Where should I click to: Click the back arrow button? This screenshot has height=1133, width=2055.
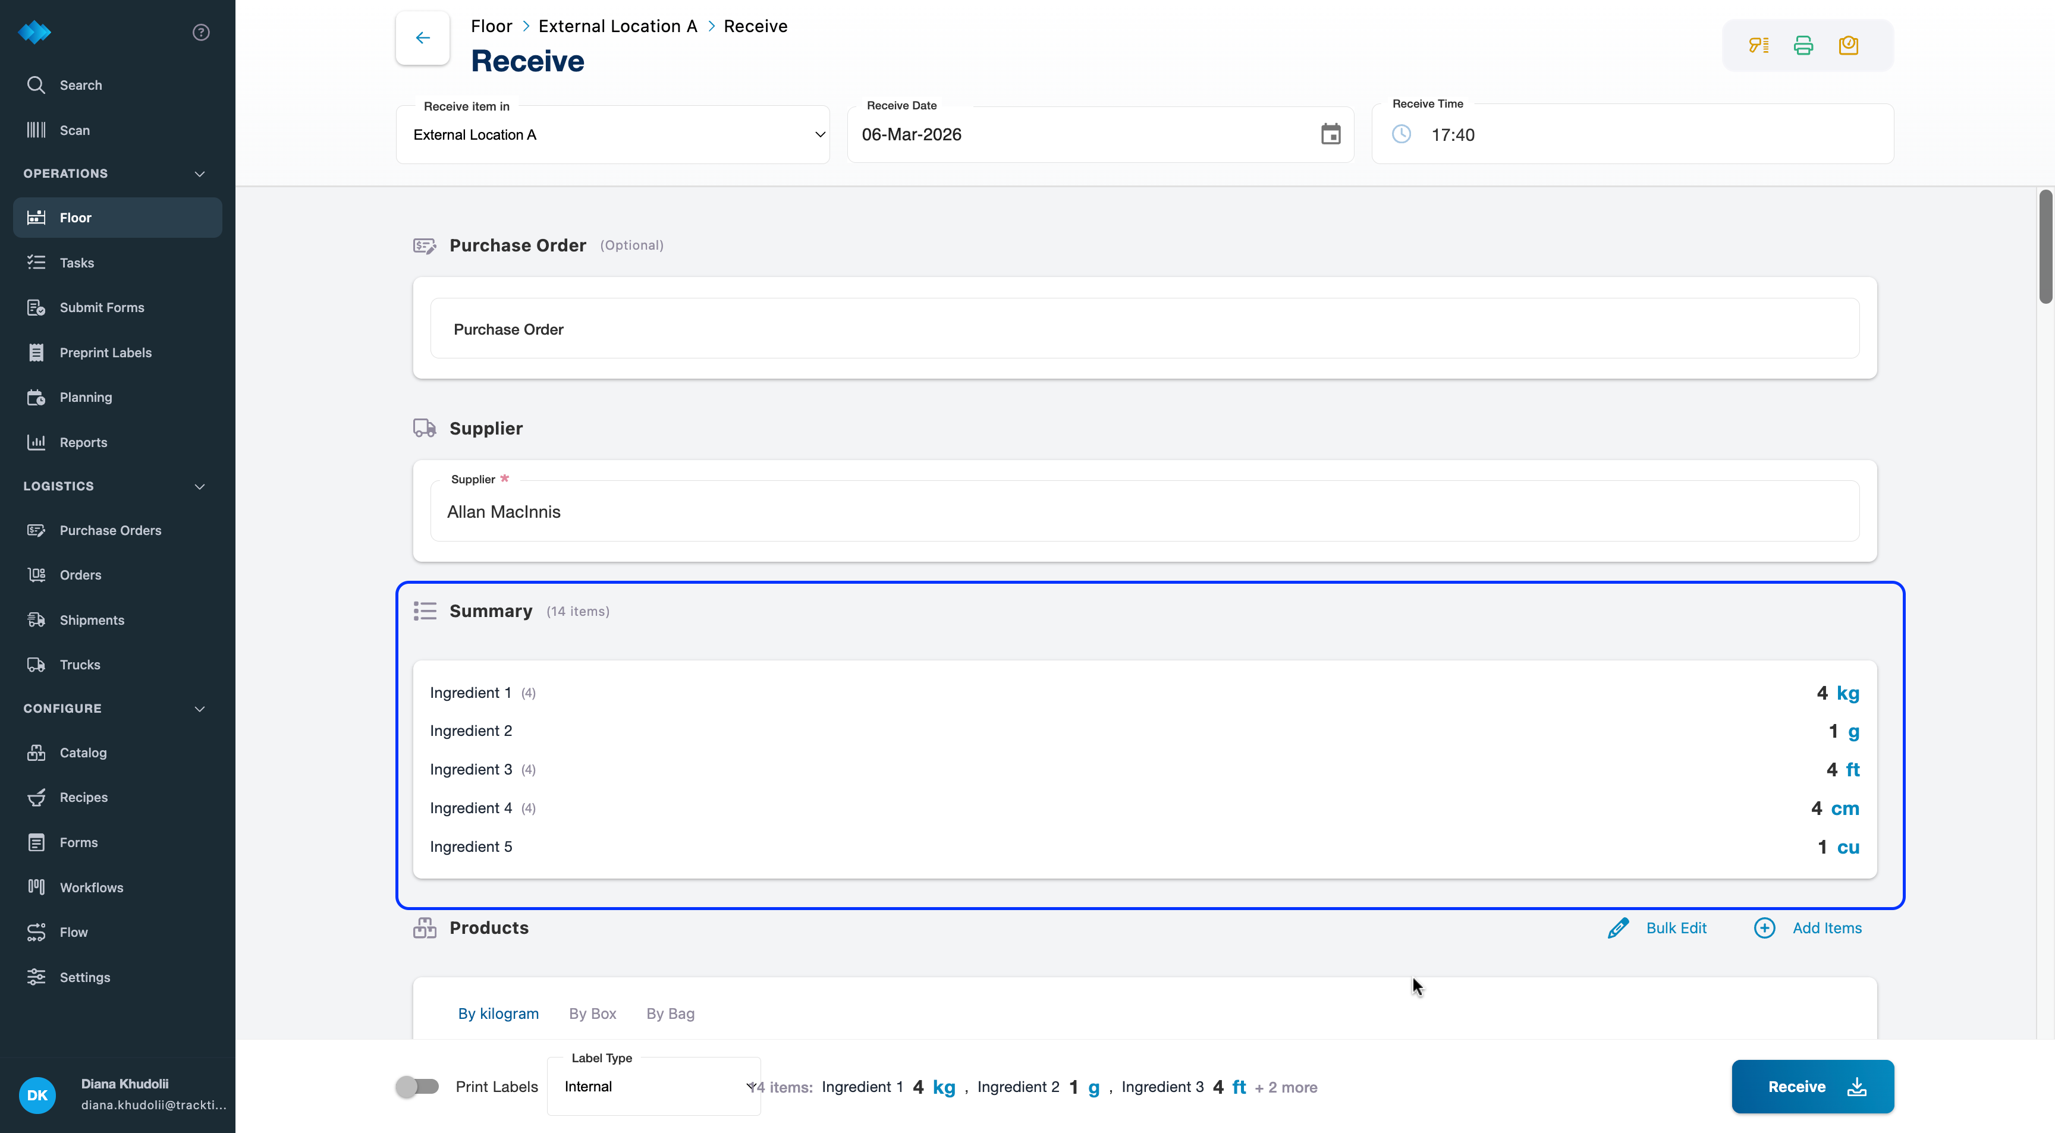click(422, 37)
